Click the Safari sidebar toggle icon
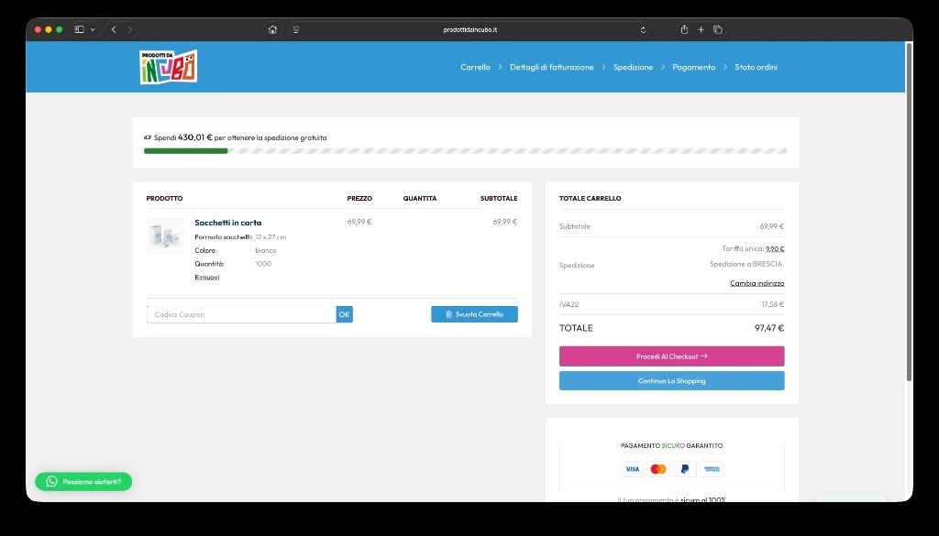Image resolution: width=939 pixels, height=536 pixels. click(79, 29)
